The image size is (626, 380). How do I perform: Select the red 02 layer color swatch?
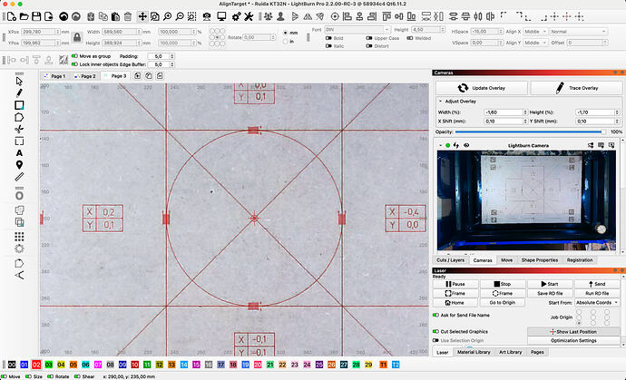click(36, 365)
